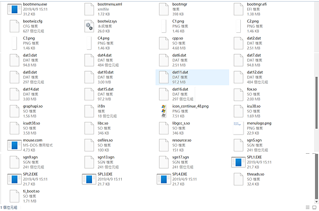The height and width of the screenshot is (211, 319).
Task: Select the SPL2.EXE application icon
Action: click(14, 179)
